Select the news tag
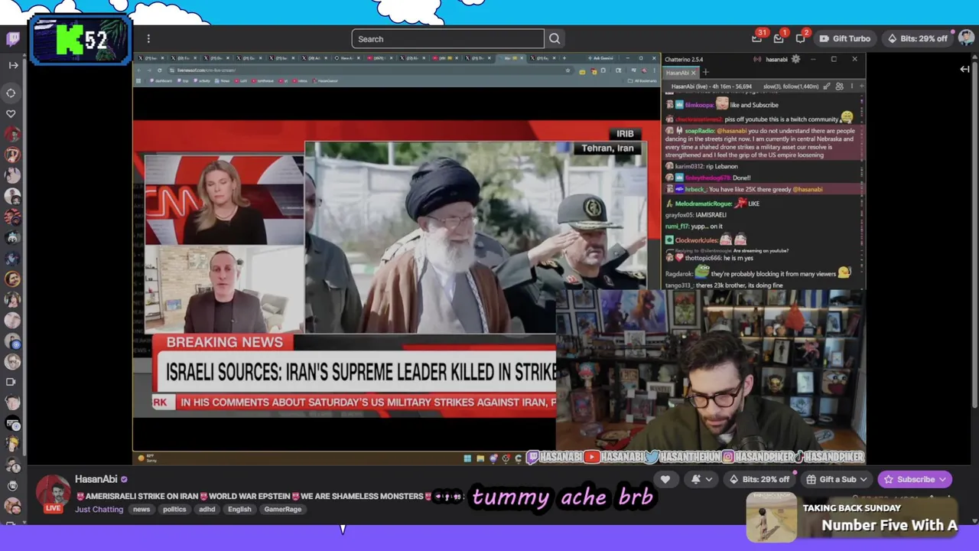 tap(141, 510)
